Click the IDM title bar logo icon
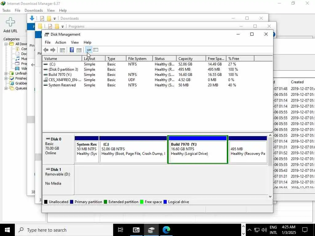Viewport: 315px width, 236px height. pos(3,3)
